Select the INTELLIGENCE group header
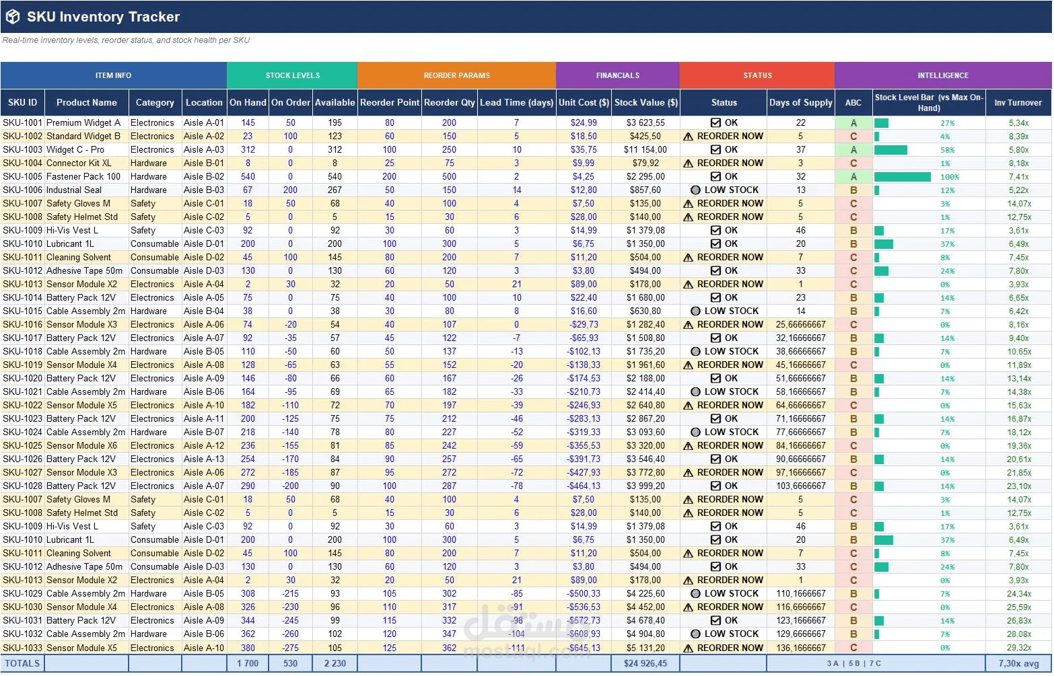 [943, 75]
